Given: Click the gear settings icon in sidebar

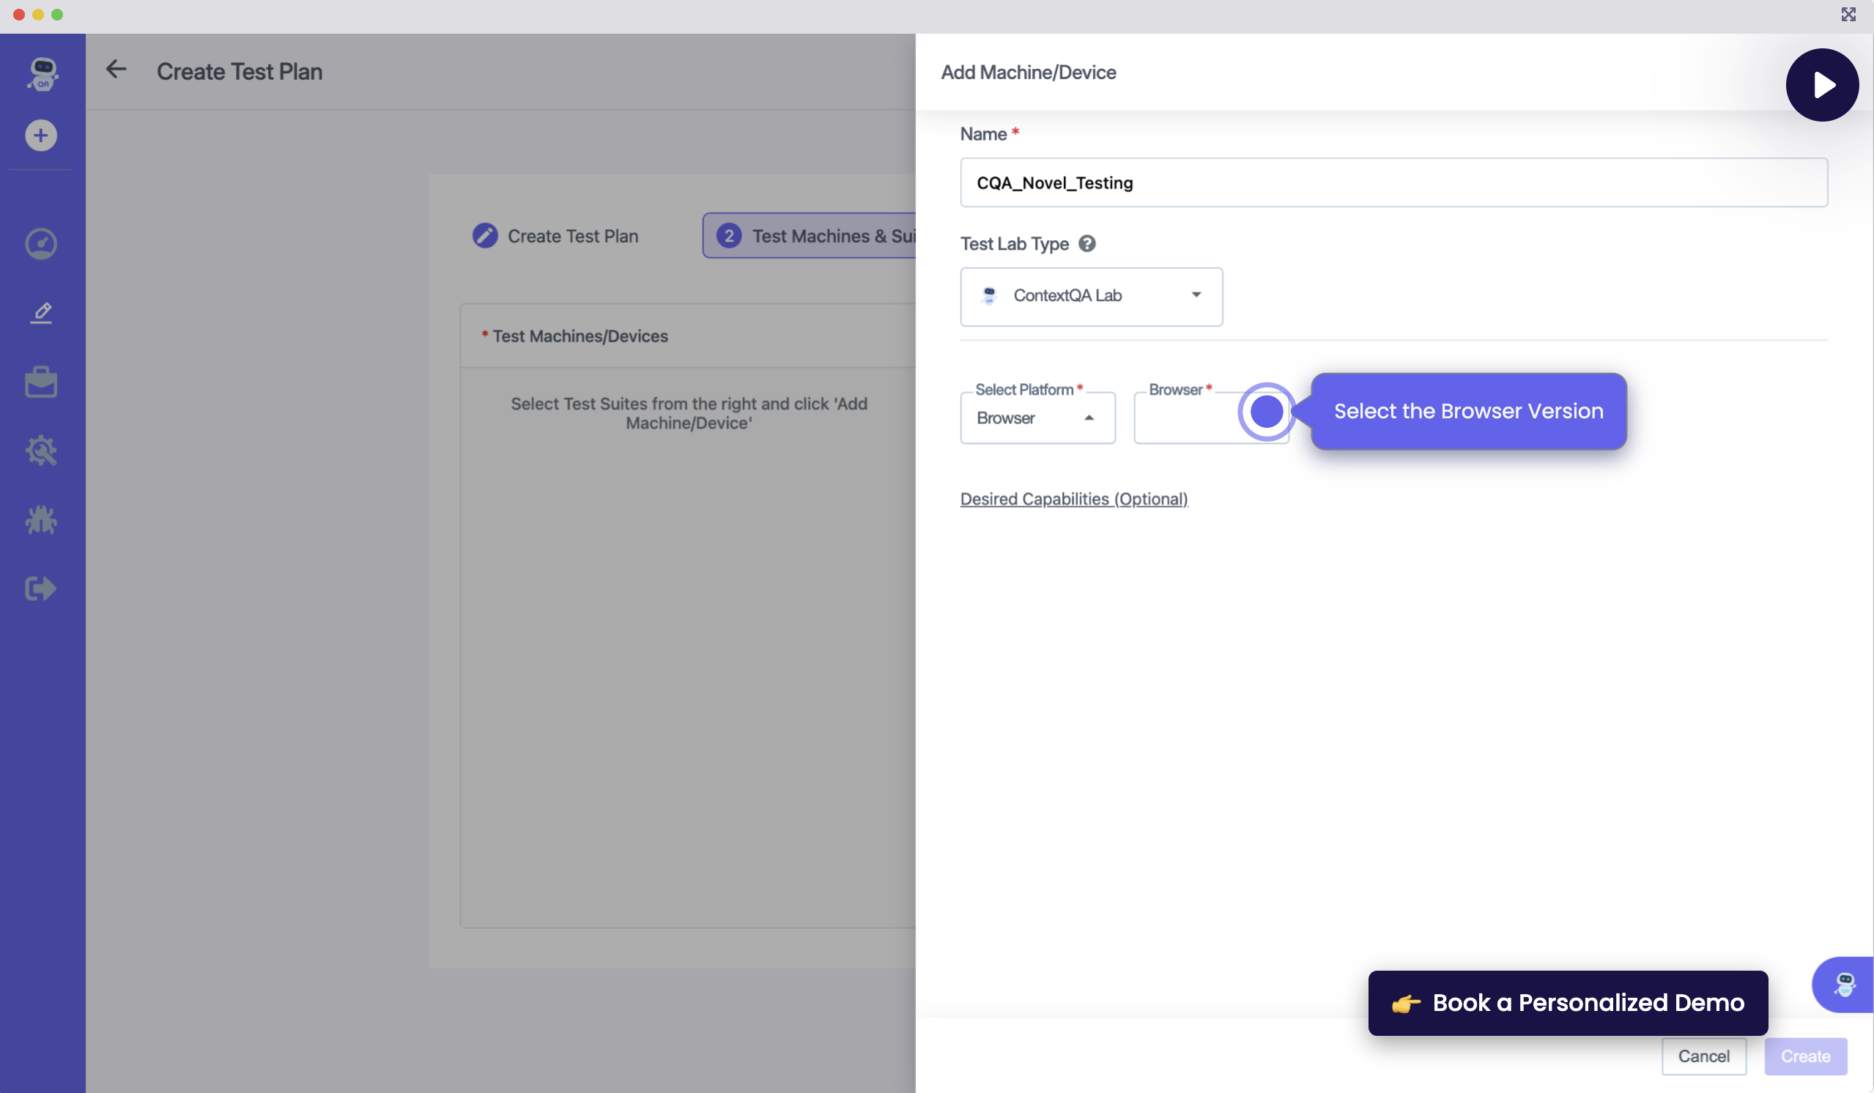Looking at the screenshot, I should click(x=41, y=451).
